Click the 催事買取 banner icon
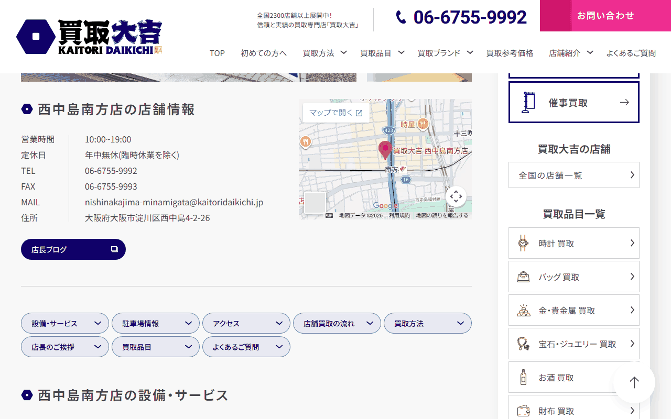 click(x=528, y=103)
